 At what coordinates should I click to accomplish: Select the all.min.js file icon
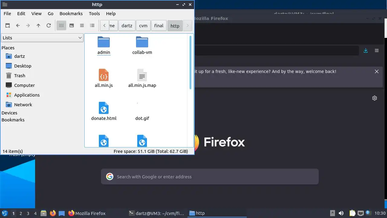[104, 75]
